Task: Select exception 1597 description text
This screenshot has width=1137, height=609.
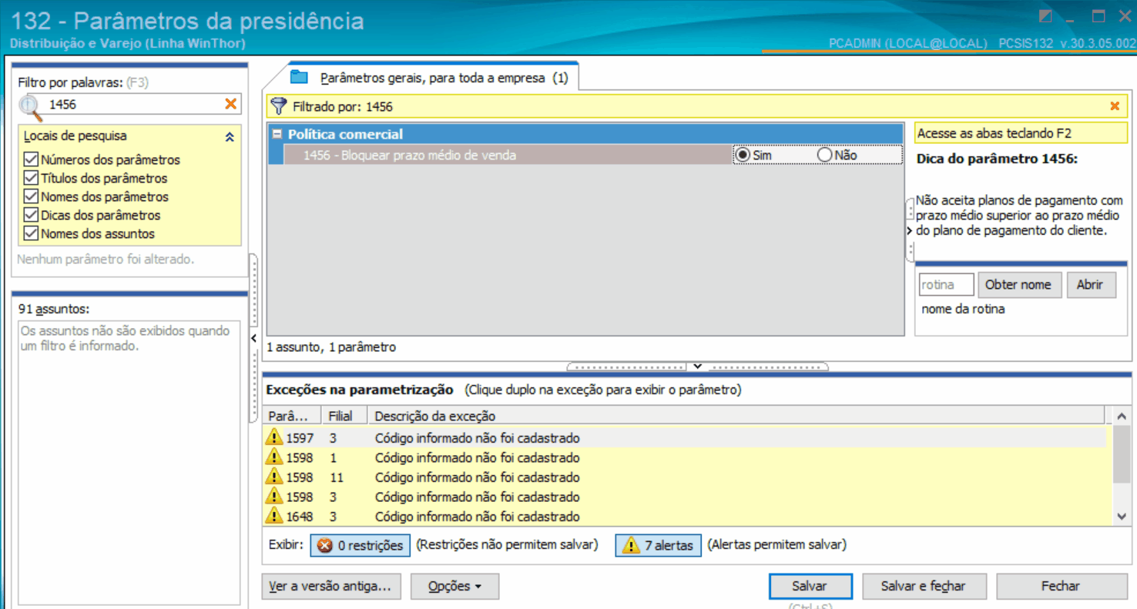Action: point(477,438)
